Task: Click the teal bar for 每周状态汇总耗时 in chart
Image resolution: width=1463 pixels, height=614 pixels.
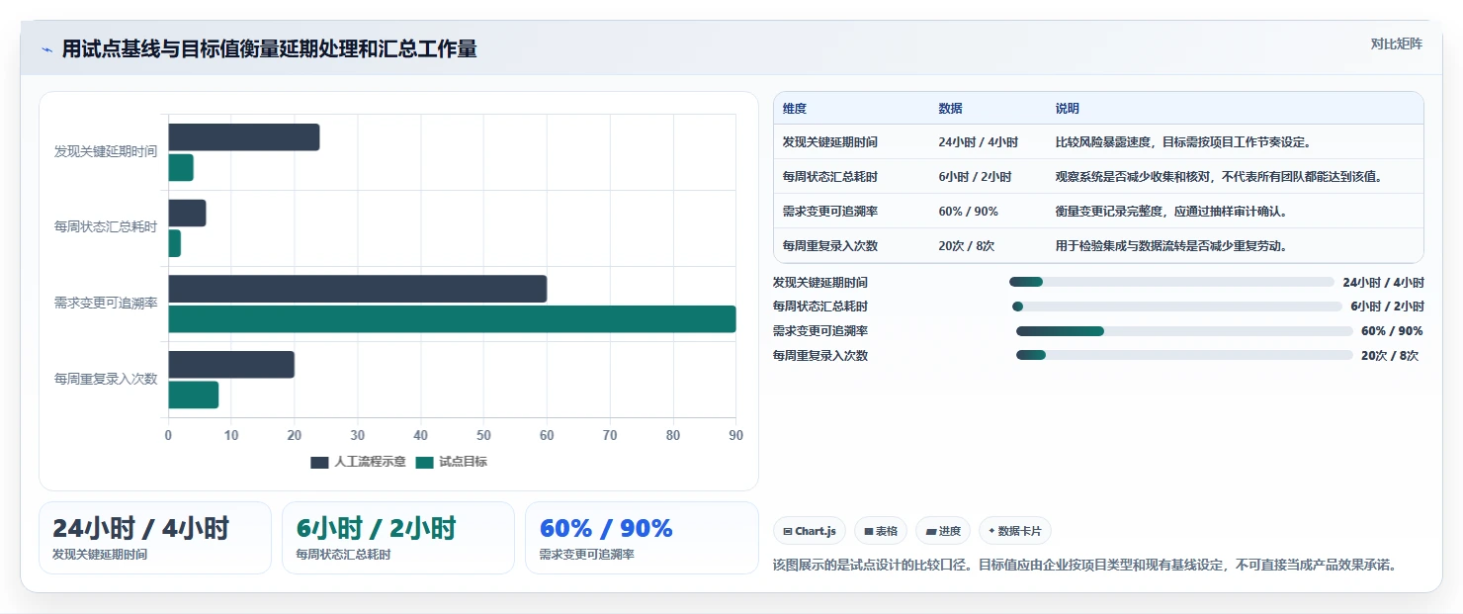Action: 175,243
